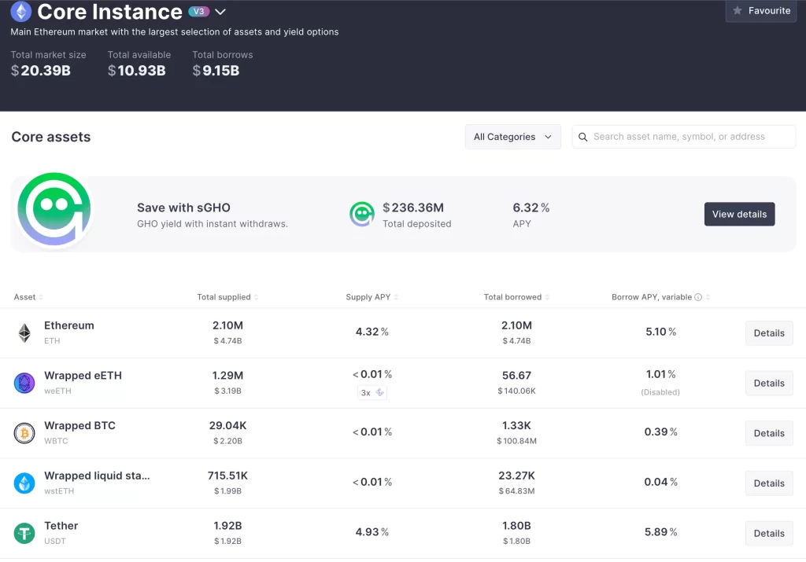This screenshot has height=562, width=806.
Task: Select the Wrapped eETH asset name
Action: coord(83,376)
